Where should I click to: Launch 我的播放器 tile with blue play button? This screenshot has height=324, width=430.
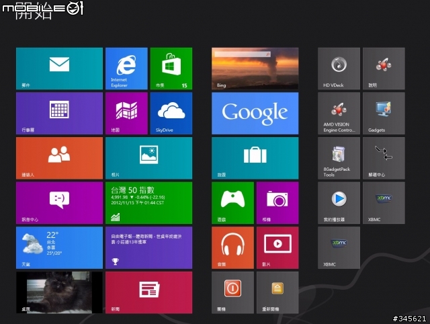coord(339,203)
